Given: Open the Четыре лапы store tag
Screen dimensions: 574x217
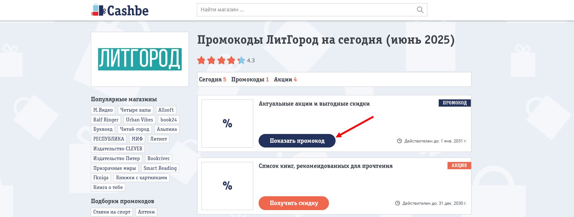Looking at the screenshot, I should coord(135,110).
